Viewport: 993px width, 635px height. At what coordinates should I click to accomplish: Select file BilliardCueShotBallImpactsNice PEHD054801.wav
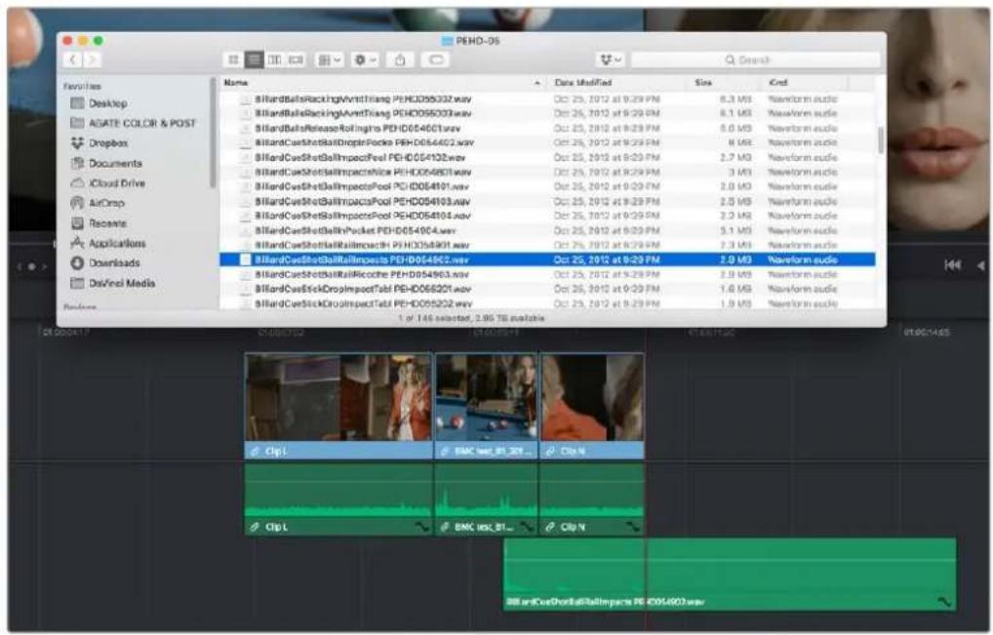coord(547,172)
